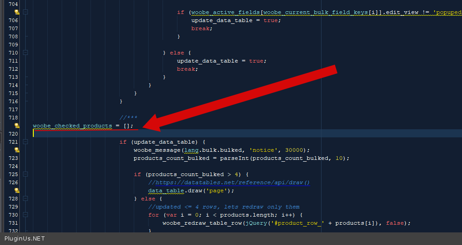Viewport: 462px width, 245px height.
Task: Click the 30000 timeout value
Action: tap(294, 150)
